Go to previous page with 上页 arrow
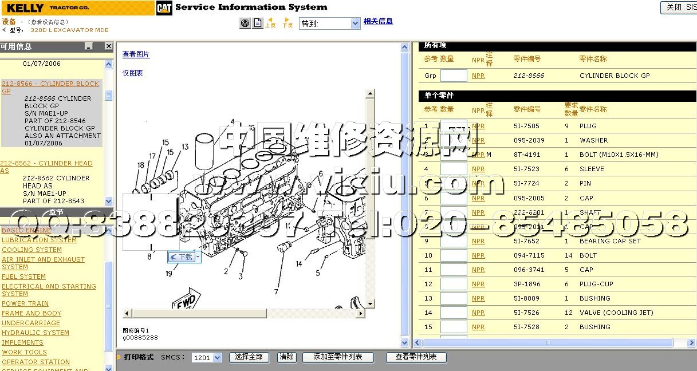This screenshot has height=371, width=697. tap(270, 23)
